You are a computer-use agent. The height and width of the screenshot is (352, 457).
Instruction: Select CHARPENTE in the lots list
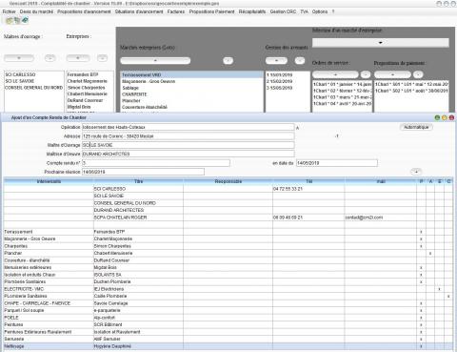[192, 94]
